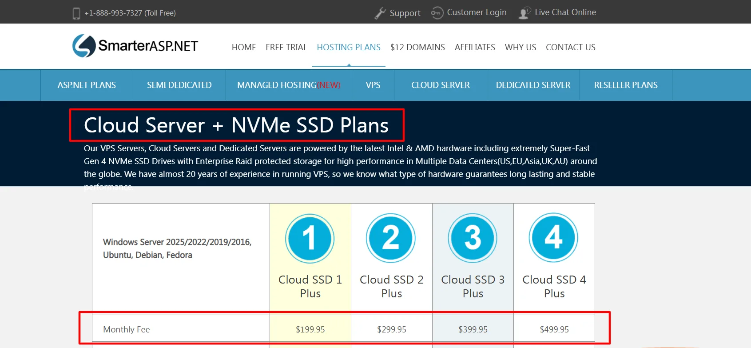Click the Cloud SSD 3 Plus plan name
This screenshot has height=348, width=751.
coord(473,287)
